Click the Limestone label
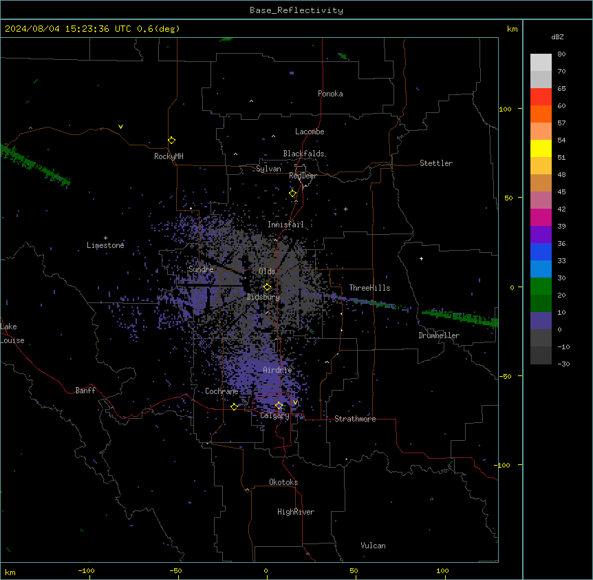Screen dimensions: 593x580 pos(105,245)
